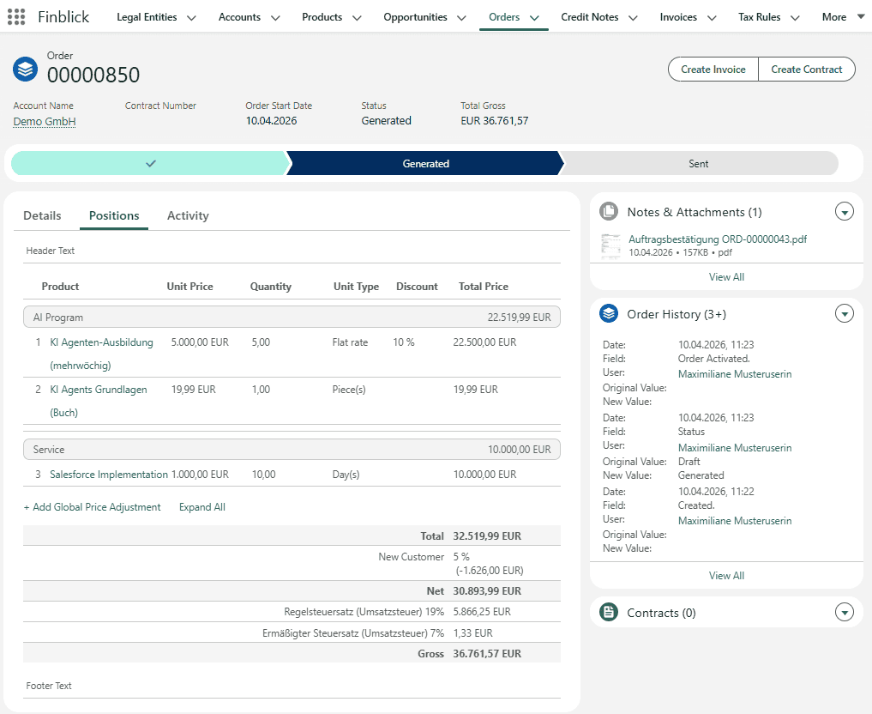This screenshot has height=714, width=872.
Task: Expand the Invoices menu chevron
Action: tap(712, 18)
